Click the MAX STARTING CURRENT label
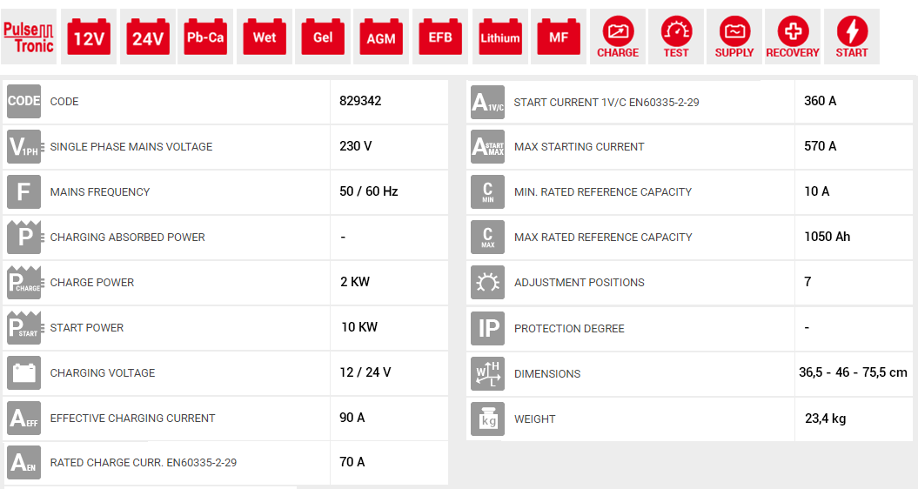 pyautogui.click(x=580, y=147)
